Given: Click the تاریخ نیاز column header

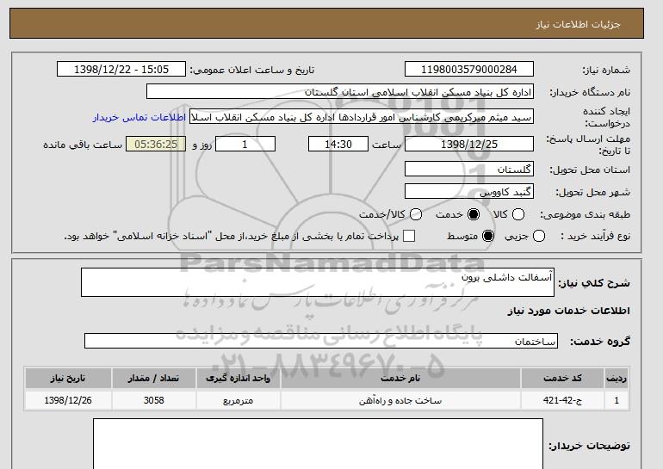Looking at the screenshot, I should [68, 378].
